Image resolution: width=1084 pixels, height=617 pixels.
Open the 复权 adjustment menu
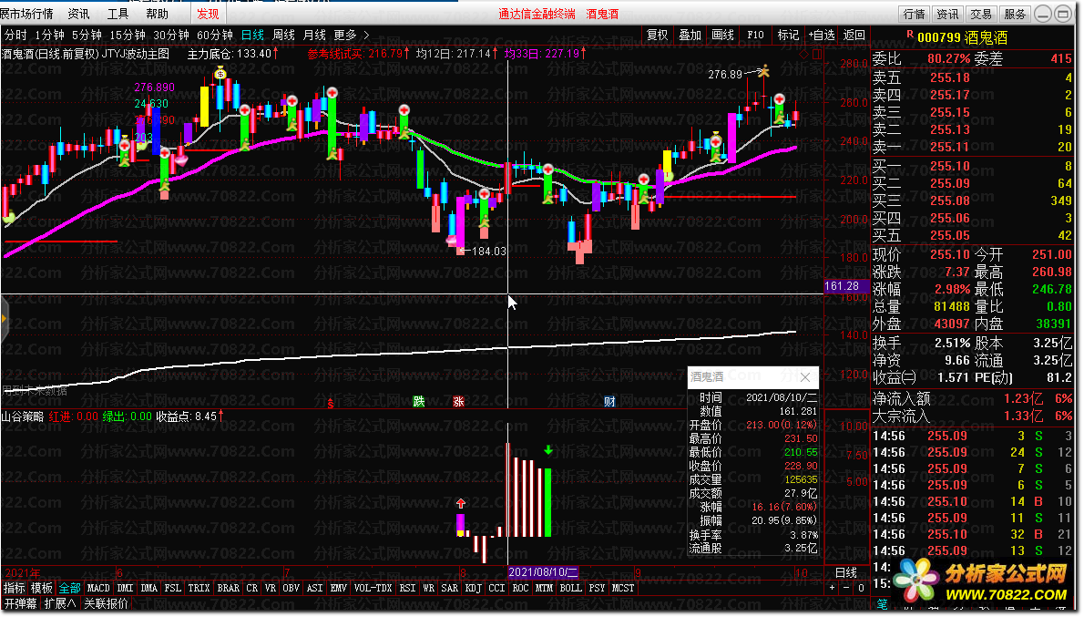pos(658,35)
